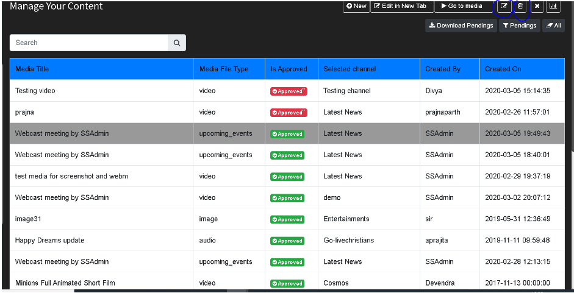The height and width of the screenshot is (293, 574).
Task: Click date '2020-03-05 19:49:43'
Action: [518, 133]
